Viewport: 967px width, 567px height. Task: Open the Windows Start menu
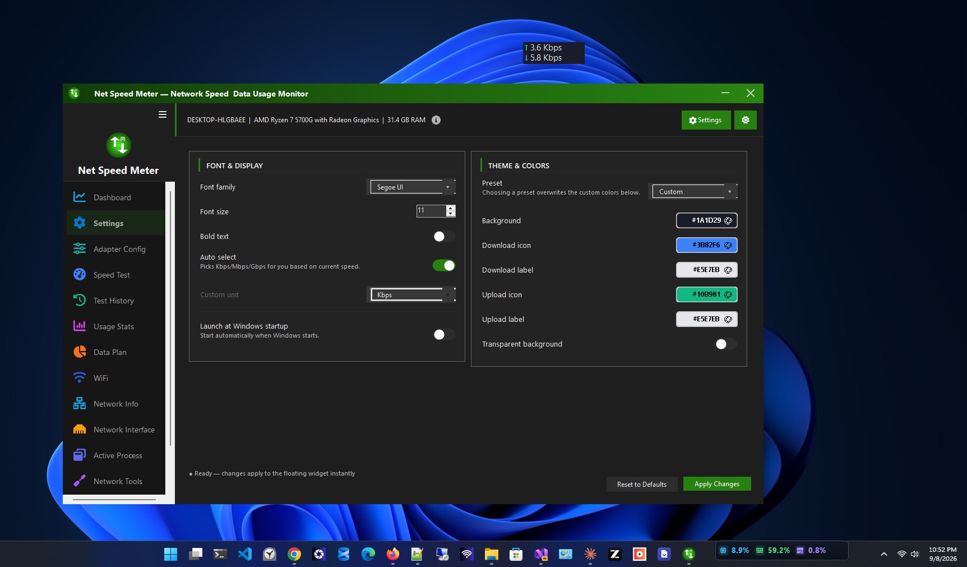(x=171, y=554)
